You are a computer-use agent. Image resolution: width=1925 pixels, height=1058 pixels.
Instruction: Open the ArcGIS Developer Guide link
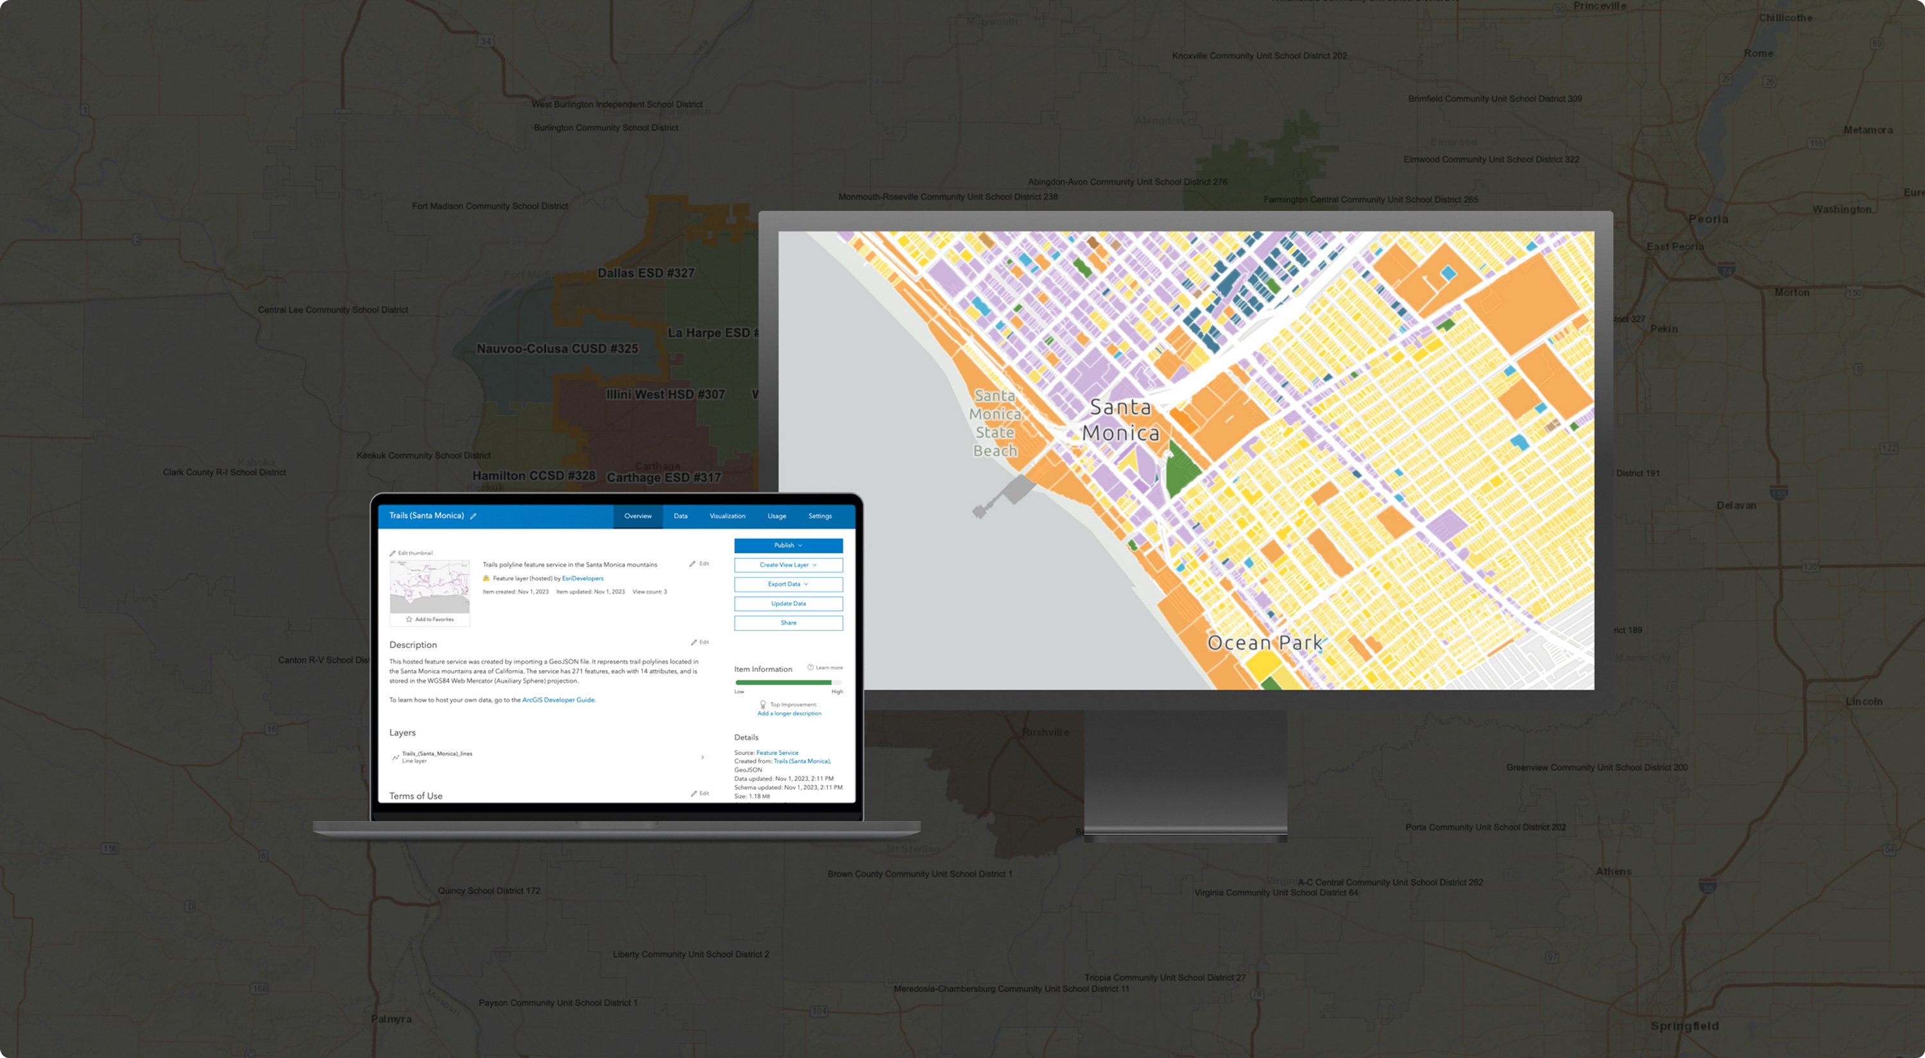(x=558, y=700)
